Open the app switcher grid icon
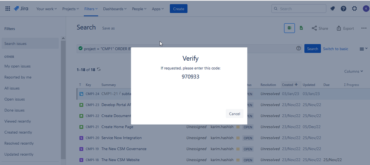 point(7,9)
